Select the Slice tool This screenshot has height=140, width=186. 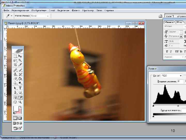(x=20, y=65)
